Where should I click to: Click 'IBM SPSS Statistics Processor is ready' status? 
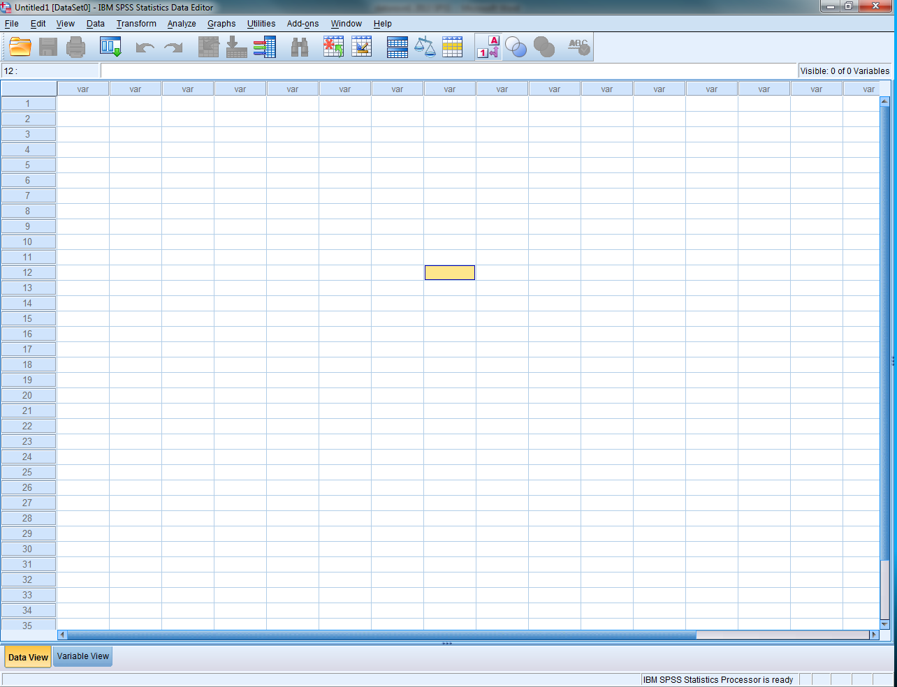718,680
